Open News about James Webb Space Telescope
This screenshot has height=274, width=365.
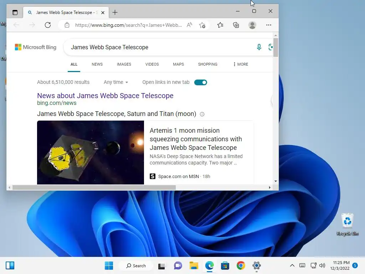(x=105, y=96)
